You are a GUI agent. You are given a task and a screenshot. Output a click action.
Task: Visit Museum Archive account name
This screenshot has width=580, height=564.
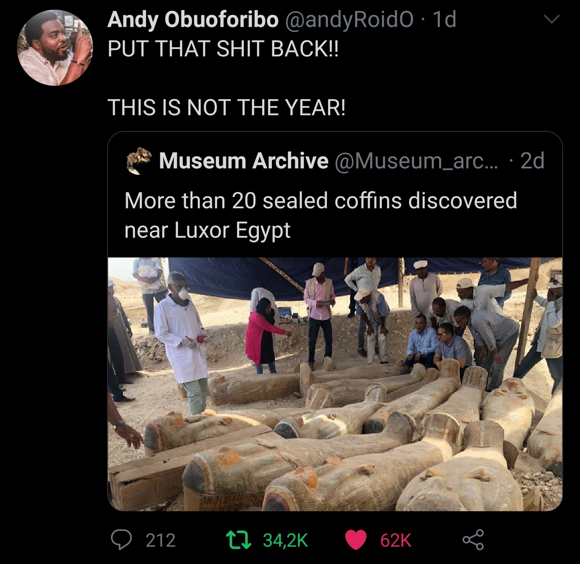coord(244,160)
